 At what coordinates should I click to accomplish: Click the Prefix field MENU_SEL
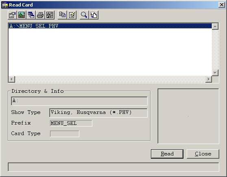point(71,123)
